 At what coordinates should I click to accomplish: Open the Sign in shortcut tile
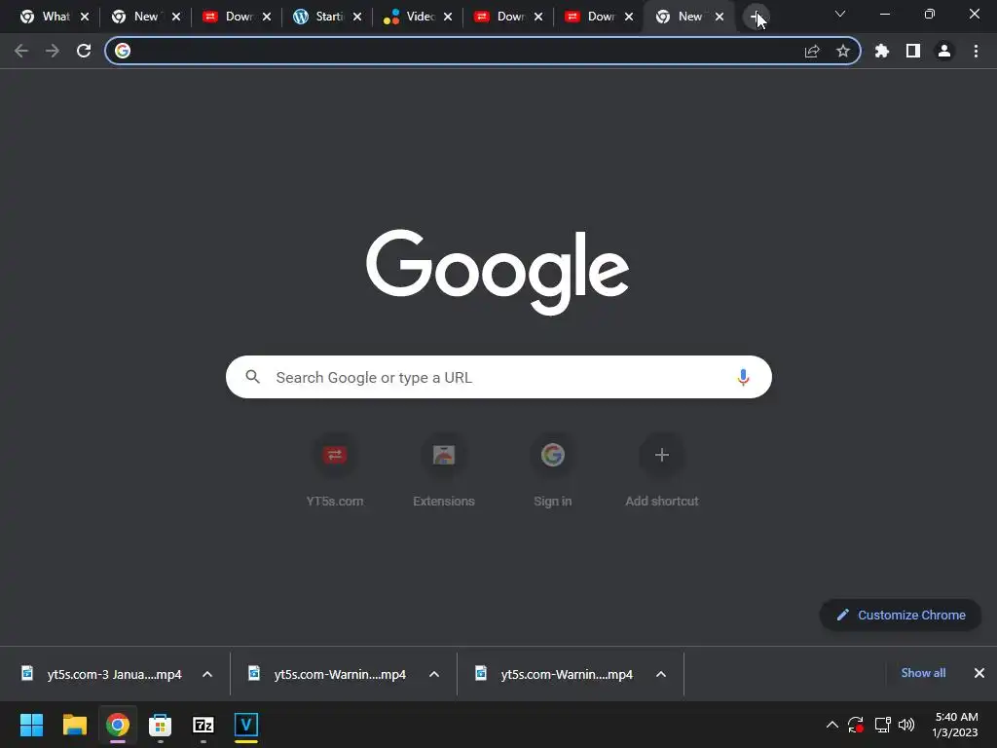pos(553,469)
